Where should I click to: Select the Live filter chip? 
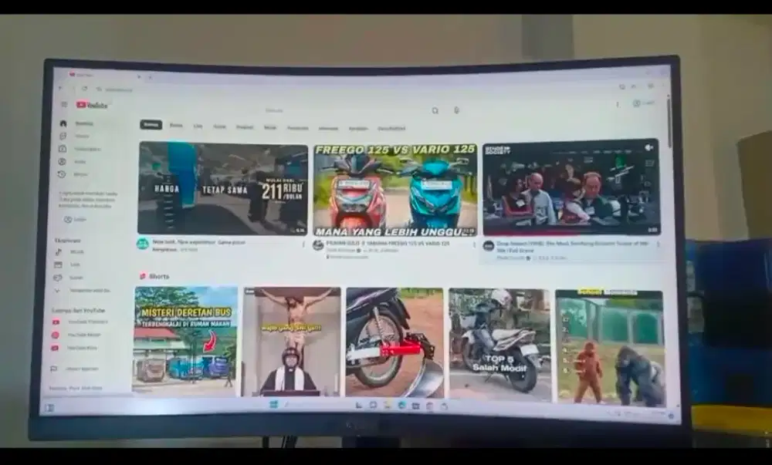(198, 126)
